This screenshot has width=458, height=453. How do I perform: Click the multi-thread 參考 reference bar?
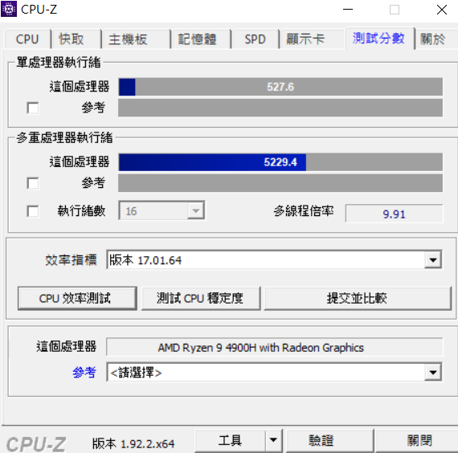pyautogui.click(x=280, y=183)
